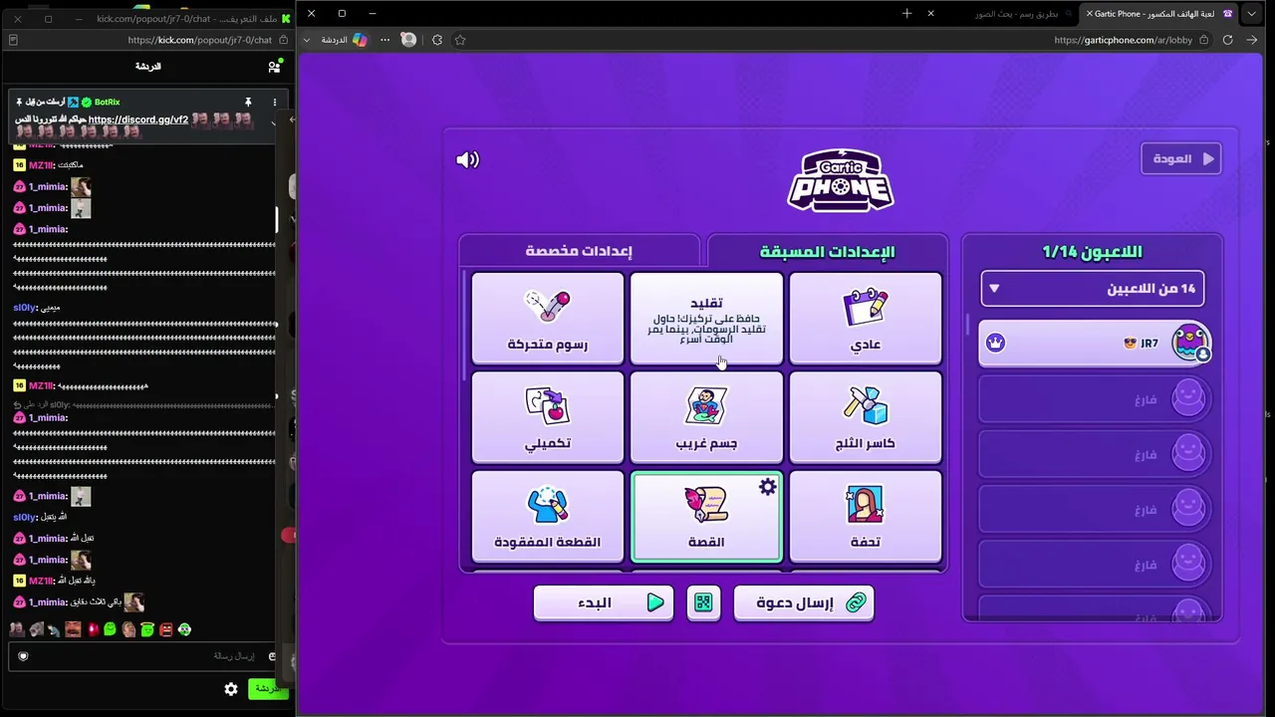Open Kick chat settings gear
This screenshot has height=717, width=1275.
click(231, 689)
